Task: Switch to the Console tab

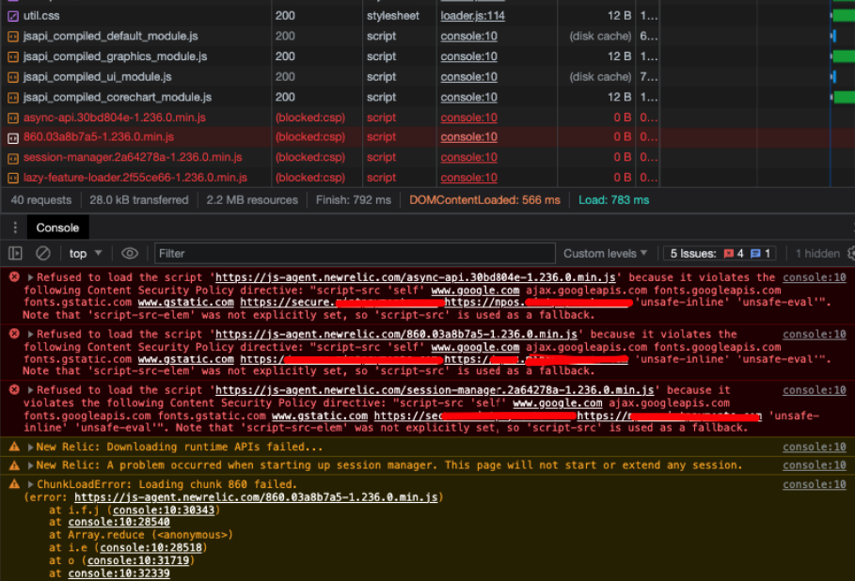Action: pyautogui.click(x=57, y=228)
